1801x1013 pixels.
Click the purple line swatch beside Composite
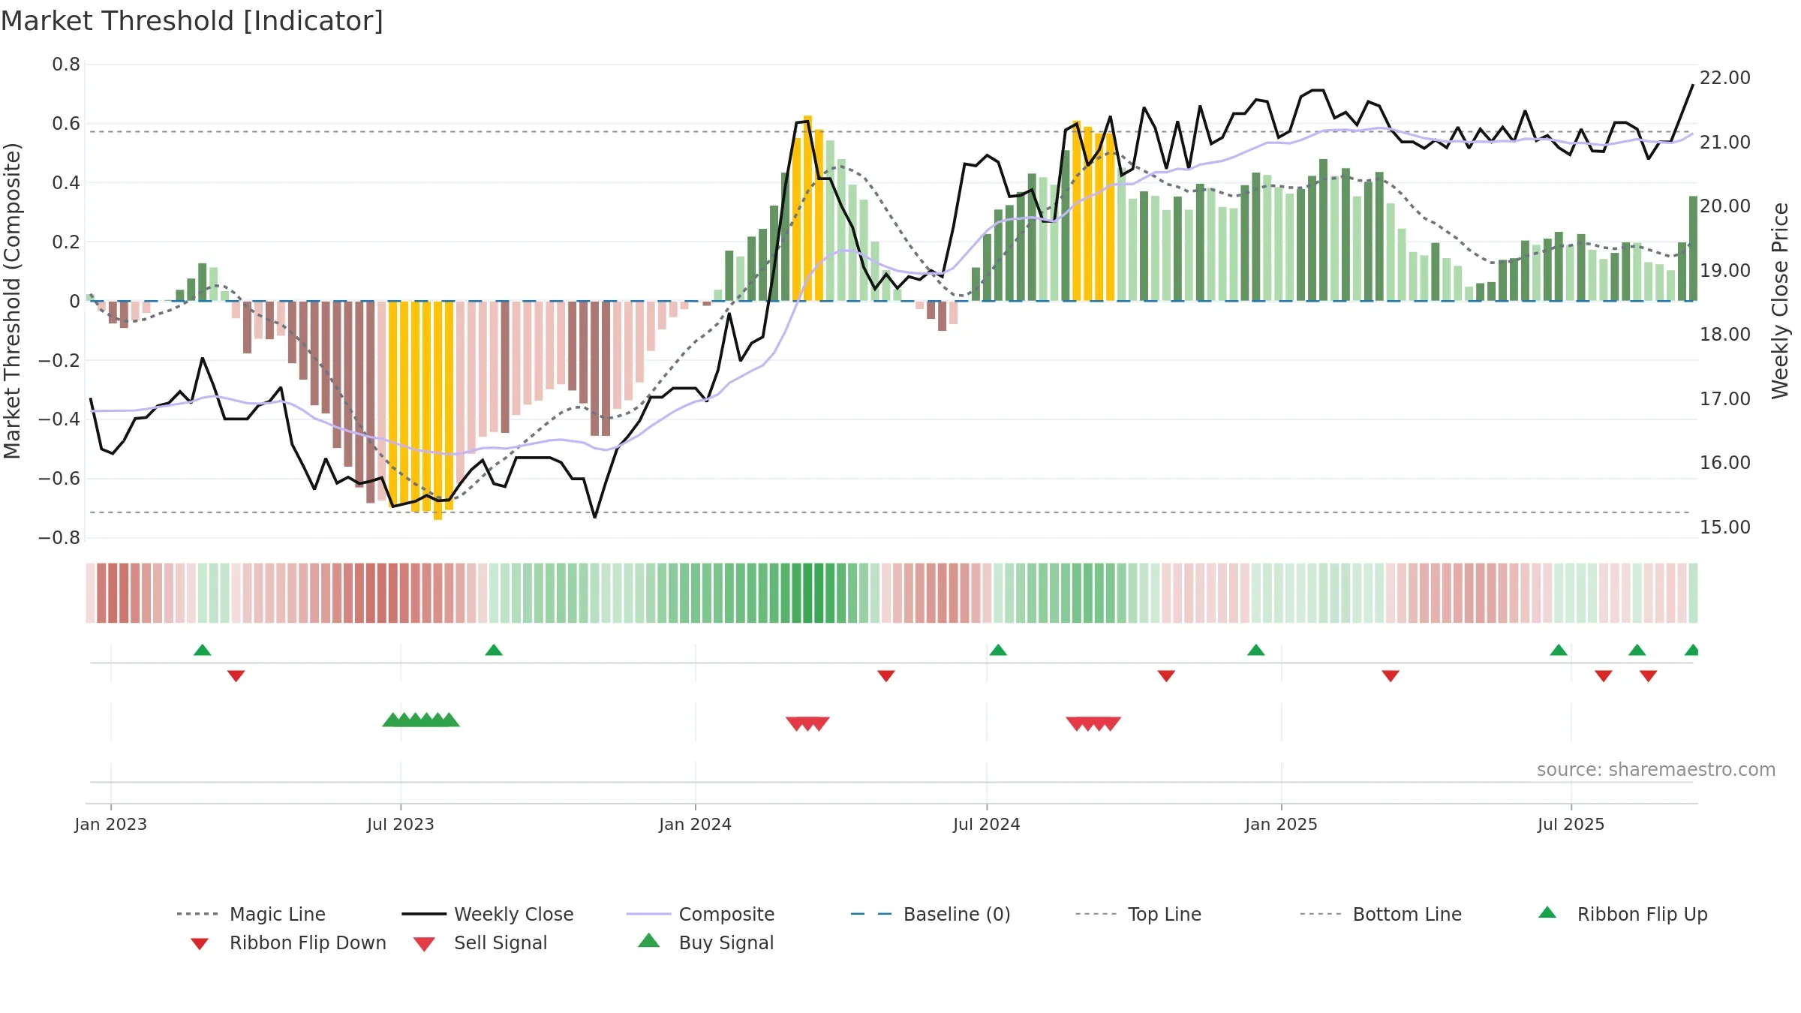648,914
